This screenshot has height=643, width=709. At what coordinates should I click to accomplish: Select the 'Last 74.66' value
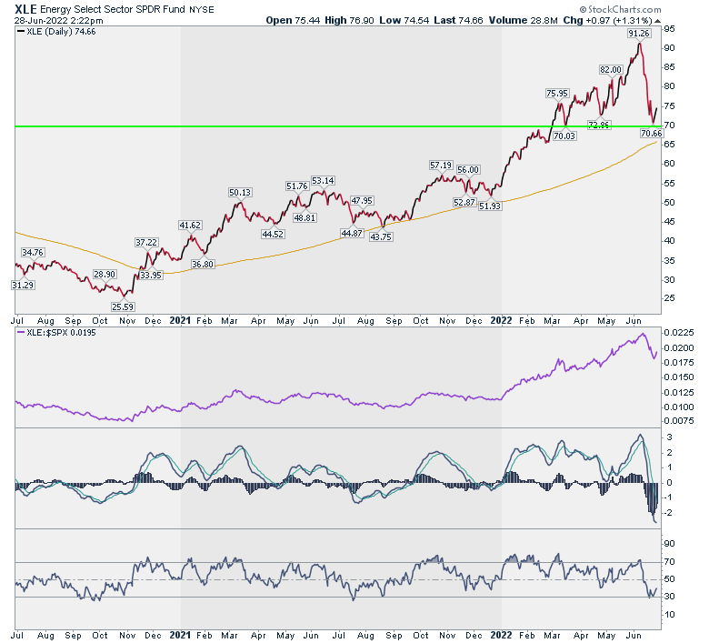458,20
